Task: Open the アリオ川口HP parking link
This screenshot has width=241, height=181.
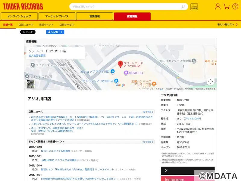Action: click(x=192, y=119)
